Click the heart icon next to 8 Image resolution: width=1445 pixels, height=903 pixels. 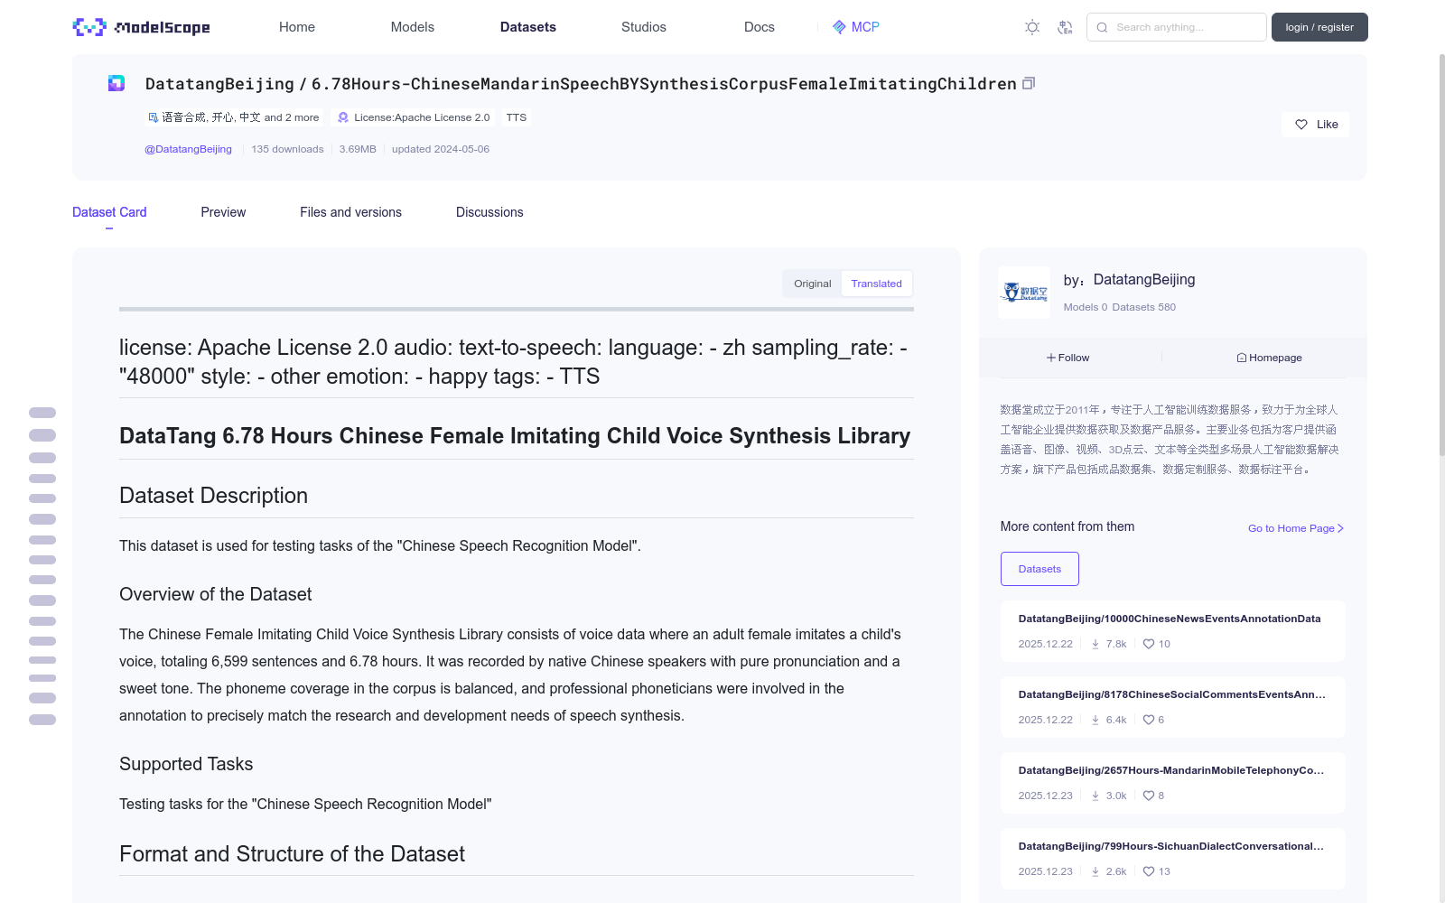[x=1149, y=796]
